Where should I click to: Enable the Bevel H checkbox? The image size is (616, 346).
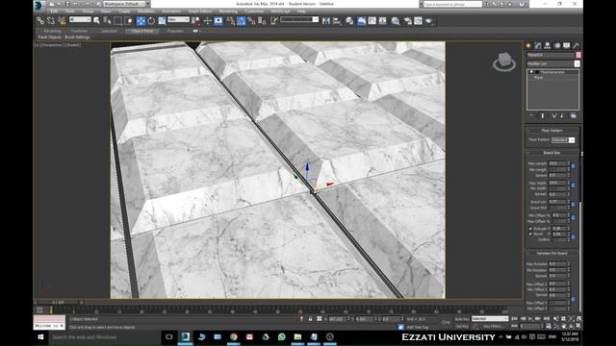coord(530,234)
